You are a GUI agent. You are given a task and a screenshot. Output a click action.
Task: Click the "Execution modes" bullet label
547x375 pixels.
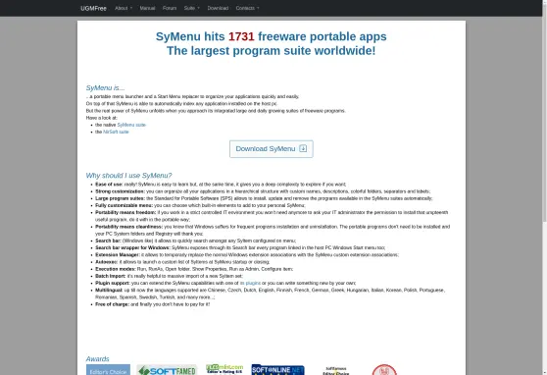tap(116, 269)
